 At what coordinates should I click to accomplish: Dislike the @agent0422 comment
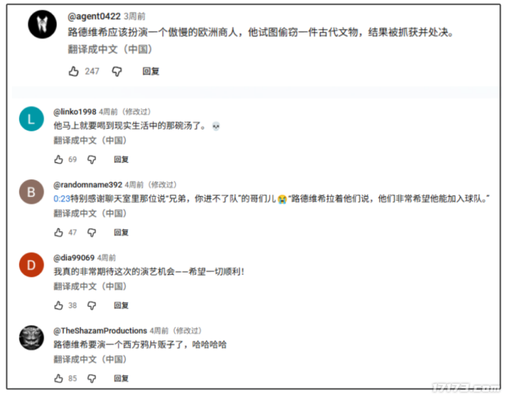click(117, 71)
